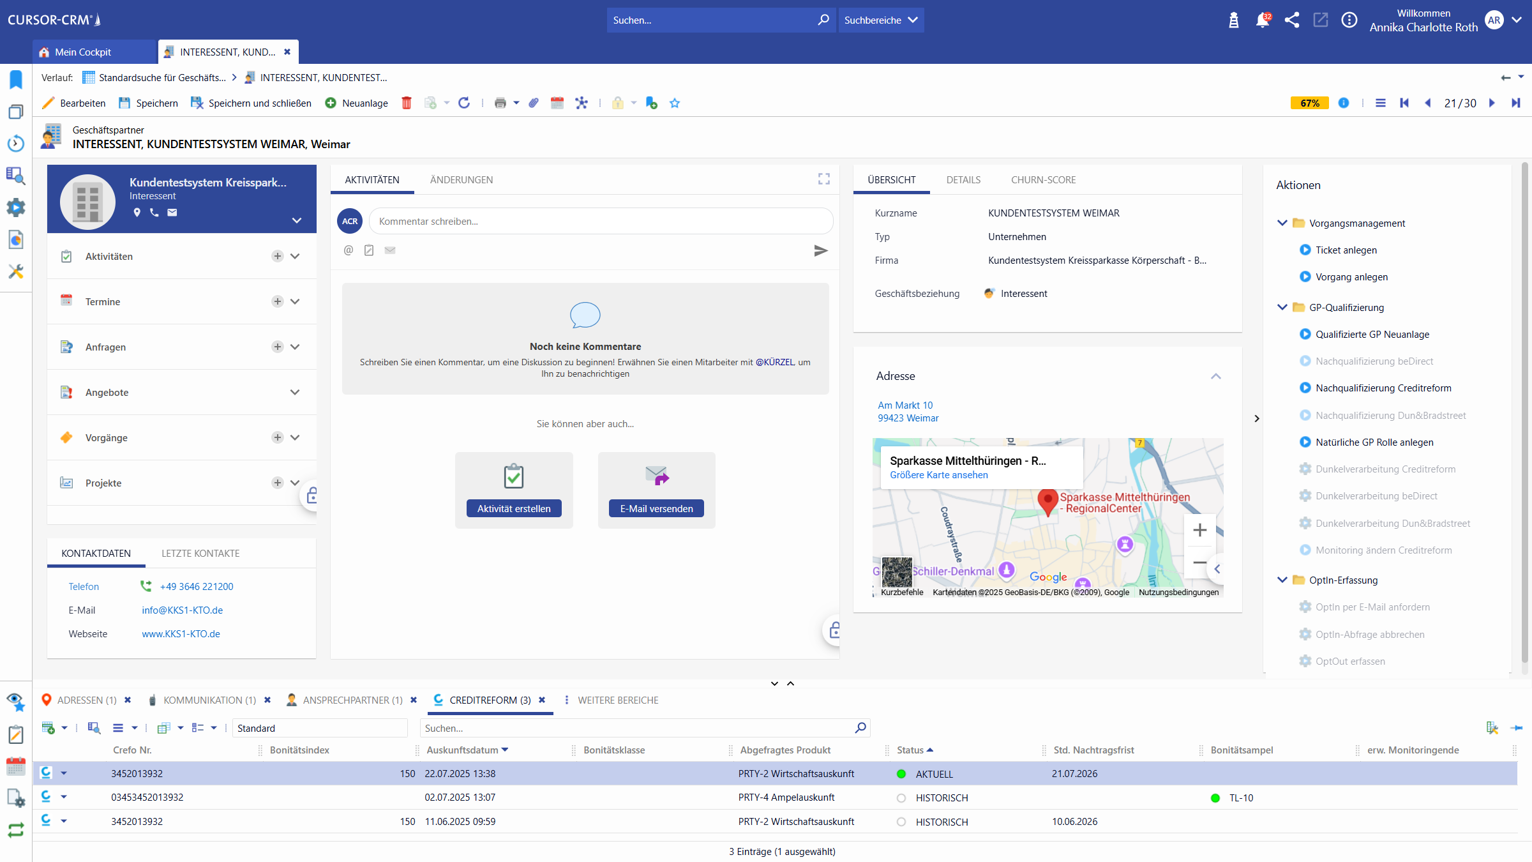Image resolution: width=1532 pixels, height=862 pixels.
Task: Click the info@KKS1-KTO.de email link
Action: click(x=183, y=610)
